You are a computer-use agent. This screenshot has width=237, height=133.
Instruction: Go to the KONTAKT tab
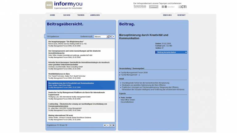(181, 15)
